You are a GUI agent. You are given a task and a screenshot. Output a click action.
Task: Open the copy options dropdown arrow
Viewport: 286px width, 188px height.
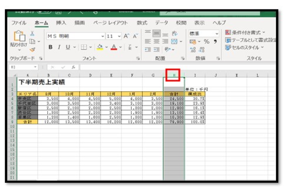point(39,41)
